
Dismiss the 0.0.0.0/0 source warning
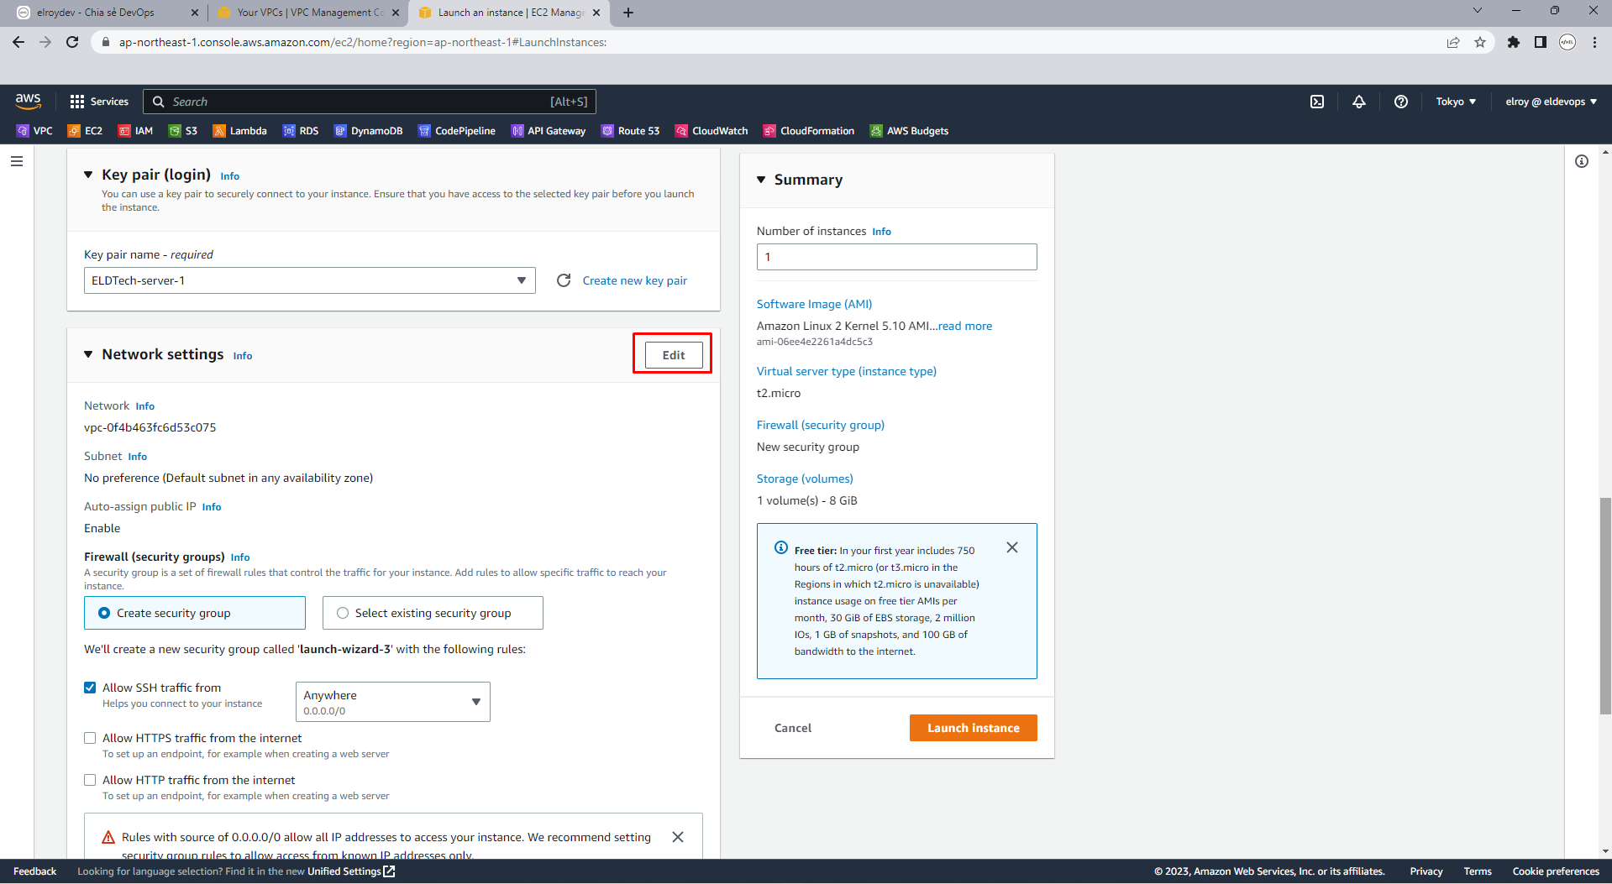click(x=678, y=837)
